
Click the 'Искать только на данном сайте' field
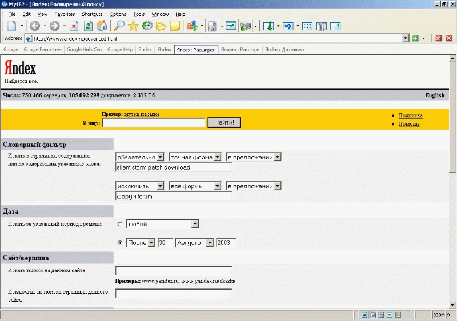174,270
